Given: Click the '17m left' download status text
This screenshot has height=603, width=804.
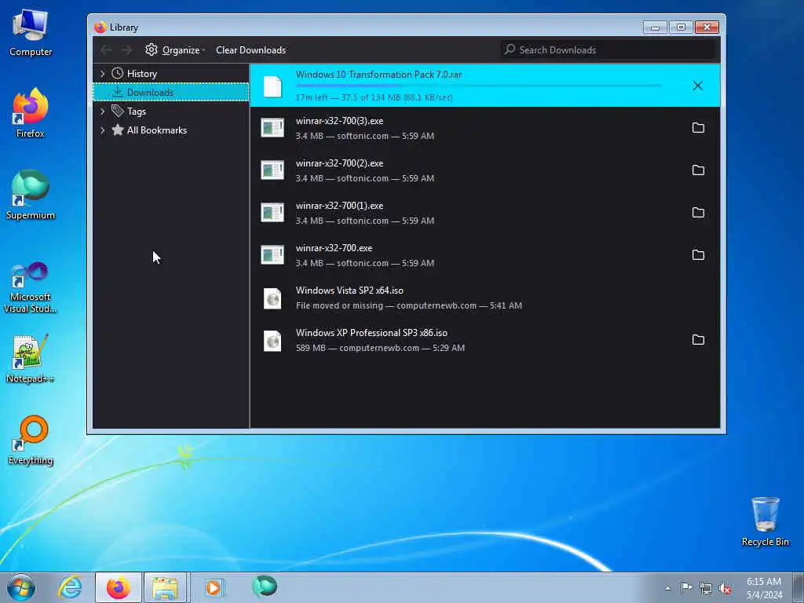Looking at the screenshot, I should coord(375,97).
